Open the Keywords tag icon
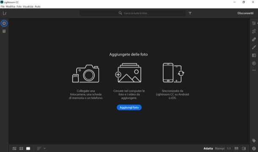The image size is (258, 152). click(x=254, y=141)
